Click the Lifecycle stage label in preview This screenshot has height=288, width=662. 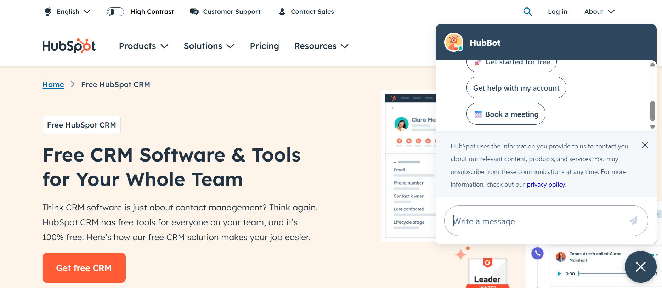point(409,222)
